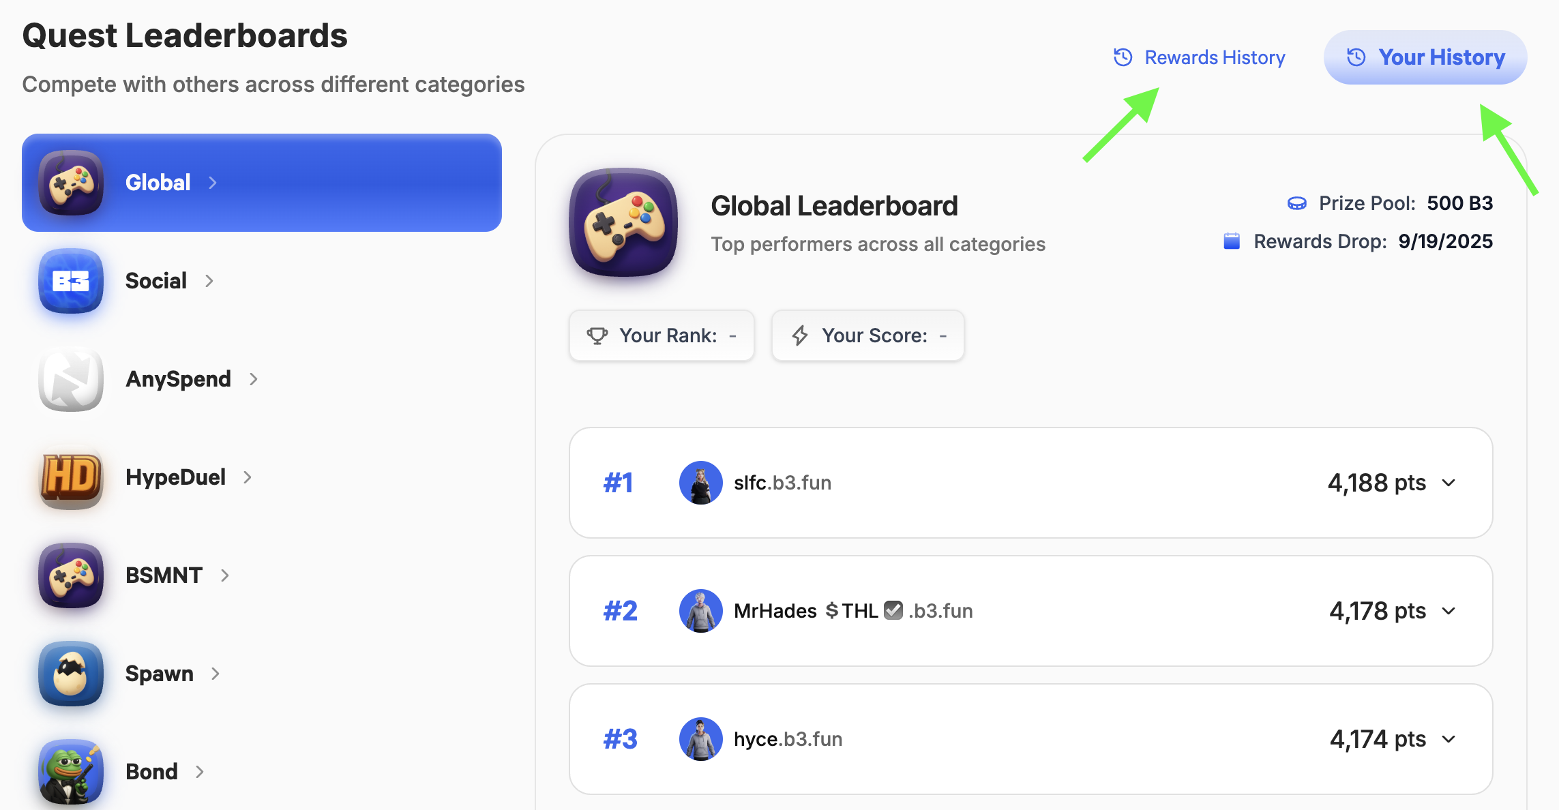1559x810 pixels.
Task: Expand the #1 slfc score details
Action: click(1449, 483)
